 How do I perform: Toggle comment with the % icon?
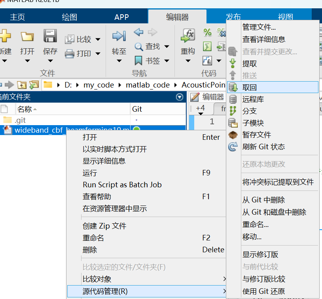click(x=207, y=32)
